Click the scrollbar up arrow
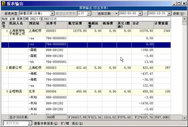This screenshot has width=188, height=127. tap(184, 19)
